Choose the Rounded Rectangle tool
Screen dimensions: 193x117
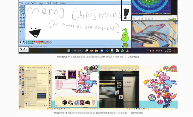pyautogui.click(x=23, y=26)
